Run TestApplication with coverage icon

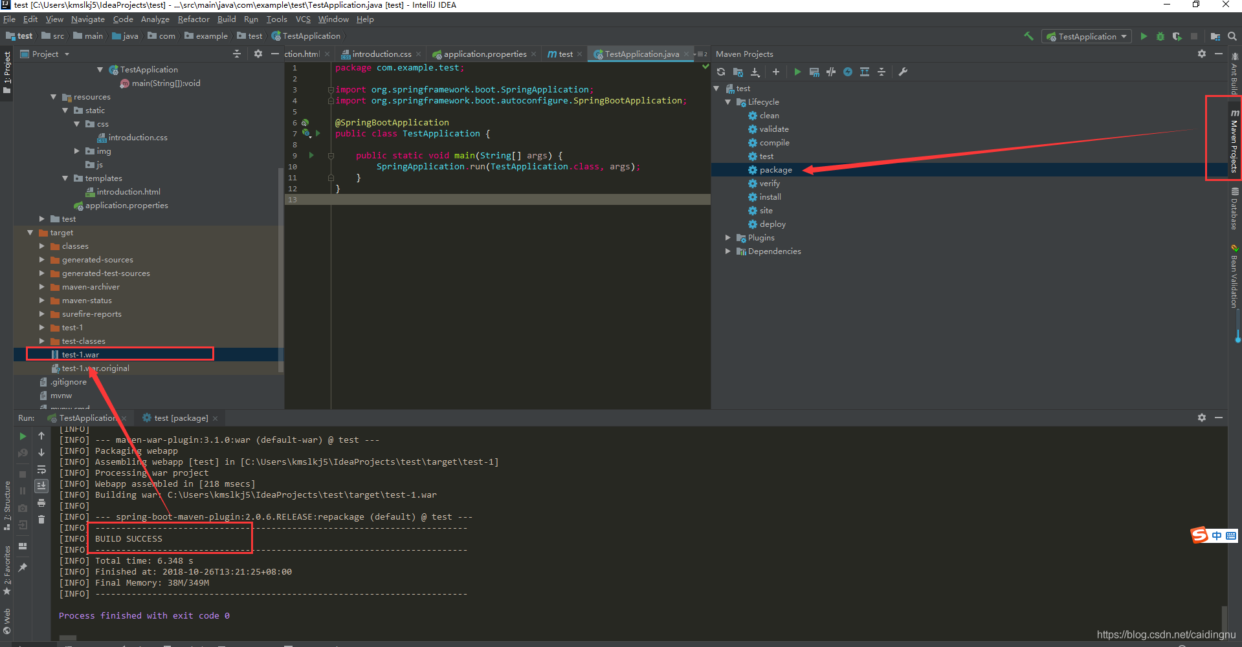pos(1177,36)
